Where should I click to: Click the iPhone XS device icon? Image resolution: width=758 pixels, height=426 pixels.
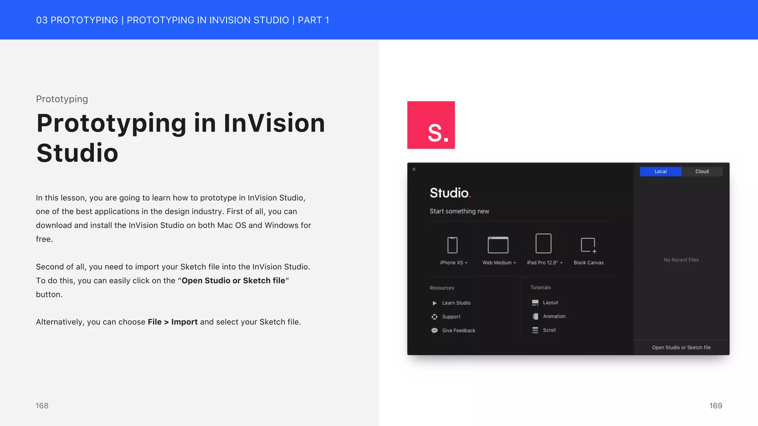tap(452, 245)
